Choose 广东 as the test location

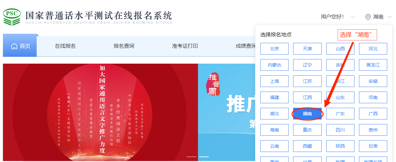click(x=340, y=114)
